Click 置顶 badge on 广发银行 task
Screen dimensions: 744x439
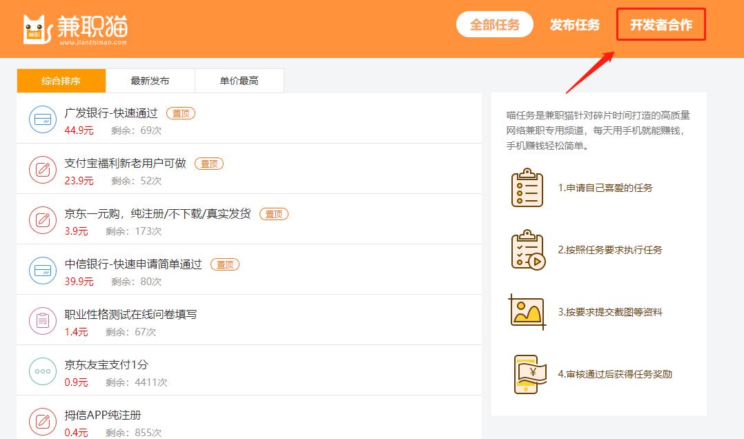click(181, 113)
